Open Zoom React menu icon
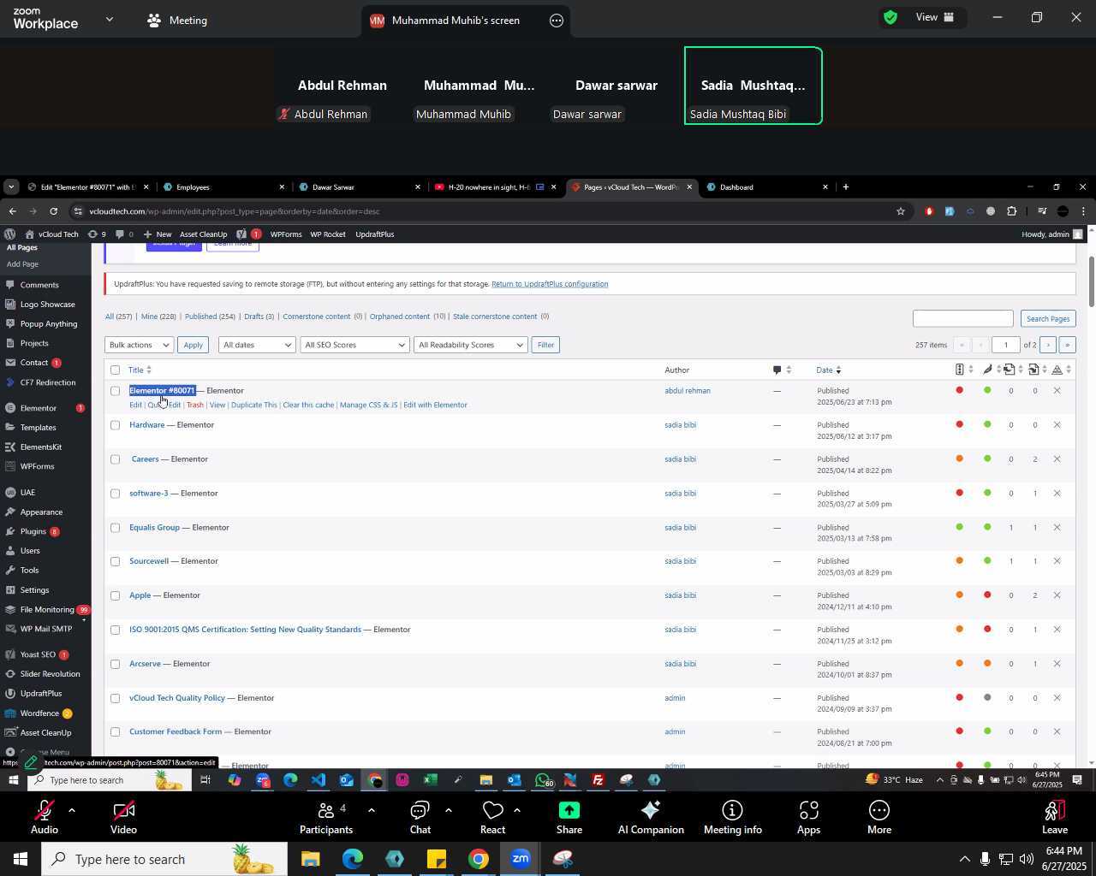The width and height of the screenshot is (1096, 876). (x=492, y=811)
